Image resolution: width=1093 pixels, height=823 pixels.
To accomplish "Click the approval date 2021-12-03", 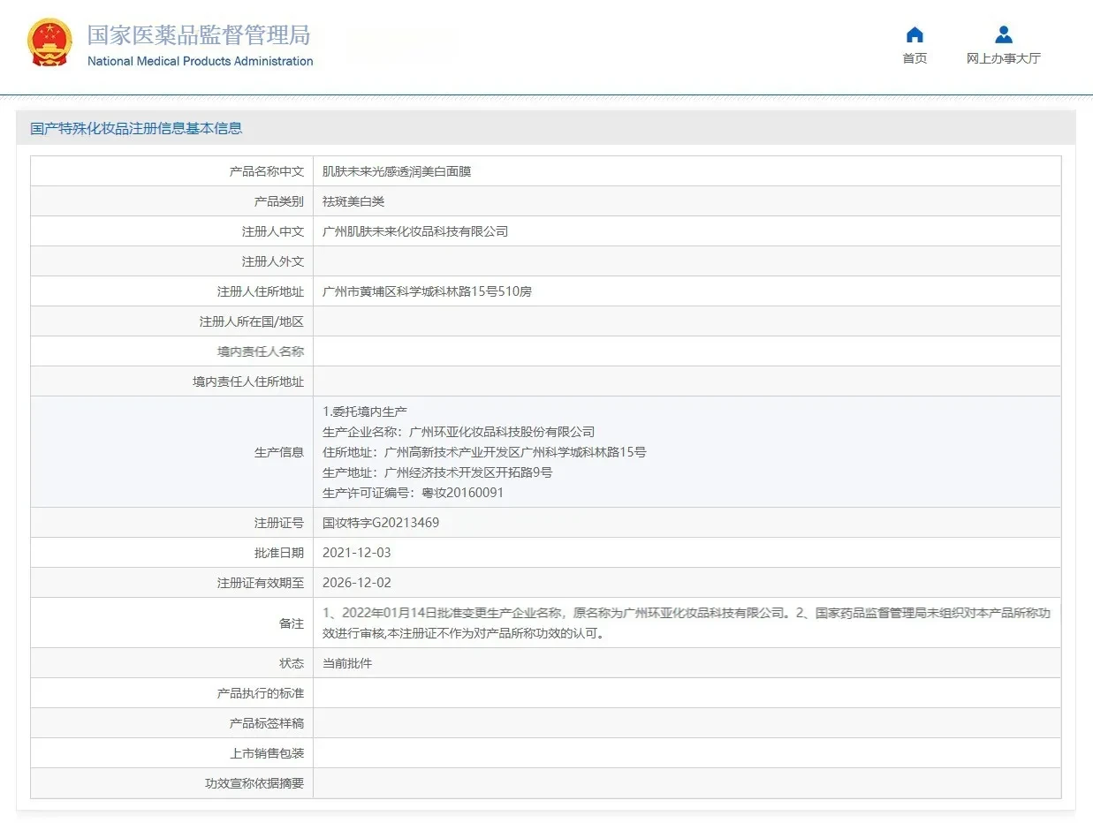I will [357, 553].
